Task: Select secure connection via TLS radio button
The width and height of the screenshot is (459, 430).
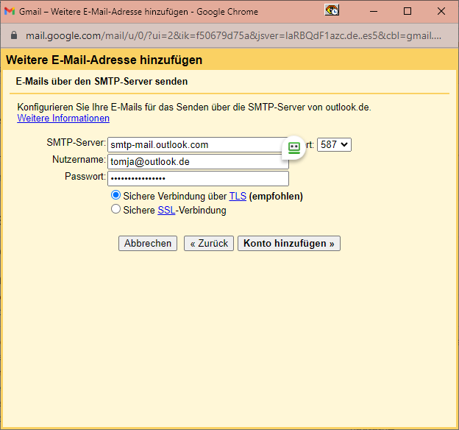Action: (x=115, y=195)
